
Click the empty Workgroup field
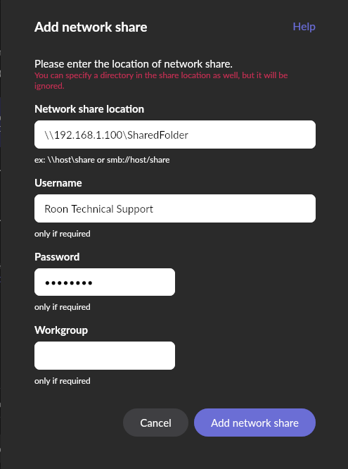pos(105,356)
